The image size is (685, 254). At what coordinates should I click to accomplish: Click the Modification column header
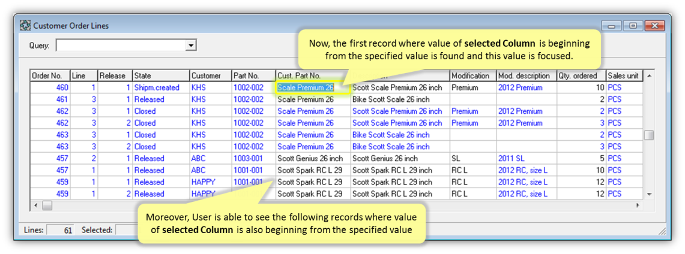472,76
